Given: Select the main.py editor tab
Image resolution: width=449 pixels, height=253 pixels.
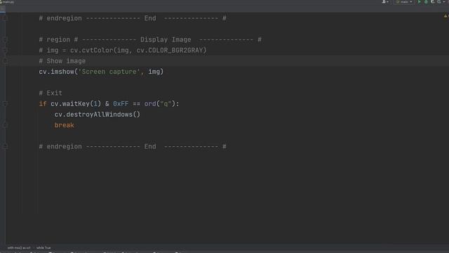Looking at the screenshot, I should 8,2.
